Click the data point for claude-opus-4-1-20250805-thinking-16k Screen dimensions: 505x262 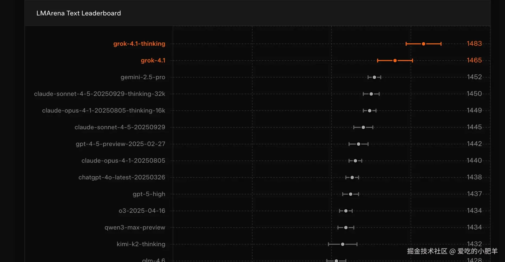[x=370, y=111]
